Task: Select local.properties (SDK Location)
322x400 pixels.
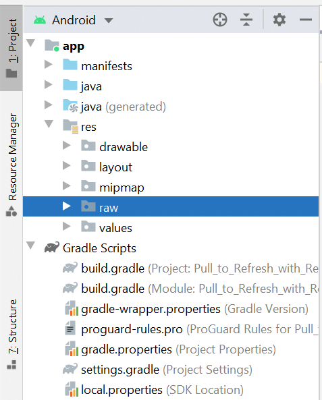Action: (163, 390)
